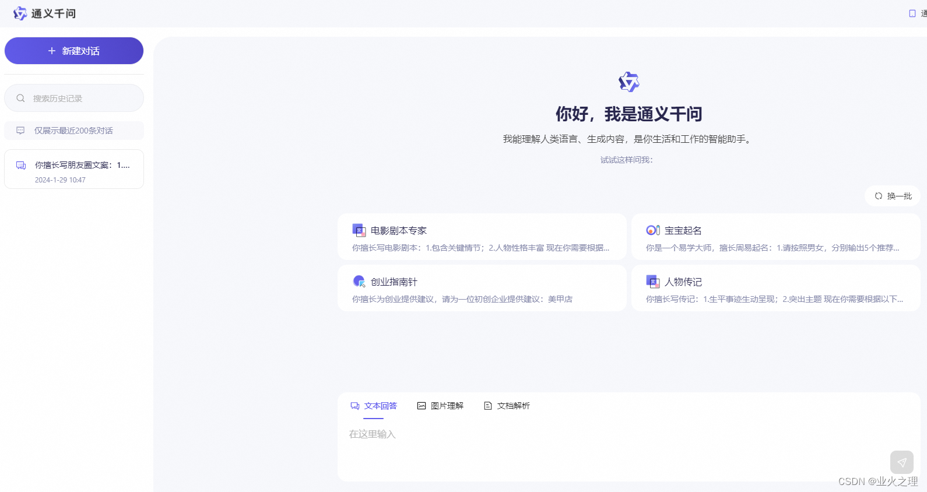The width and height of the screenshot is (927, 492).
Task: Click the refresh icon on 换一批
Action: [879, 196]
